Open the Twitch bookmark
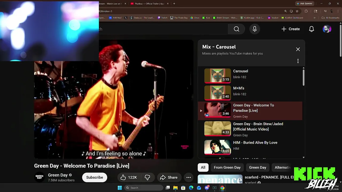The width and height of the screenshot is (342, 192). tap(162, 18)
